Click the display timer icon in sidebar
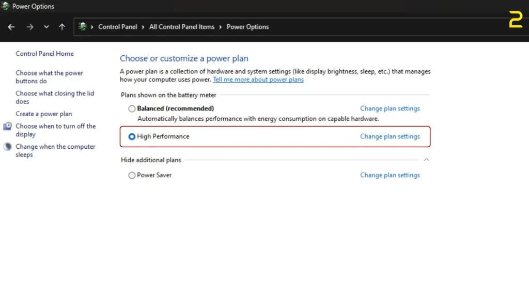 tap(8, 127)
